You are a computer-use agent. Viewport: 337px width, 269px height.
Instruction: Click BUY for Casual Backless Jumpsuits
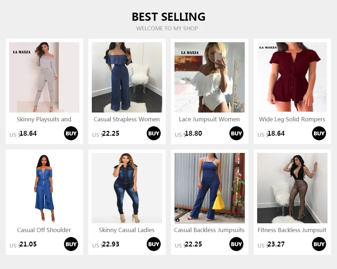coord(236,244)
